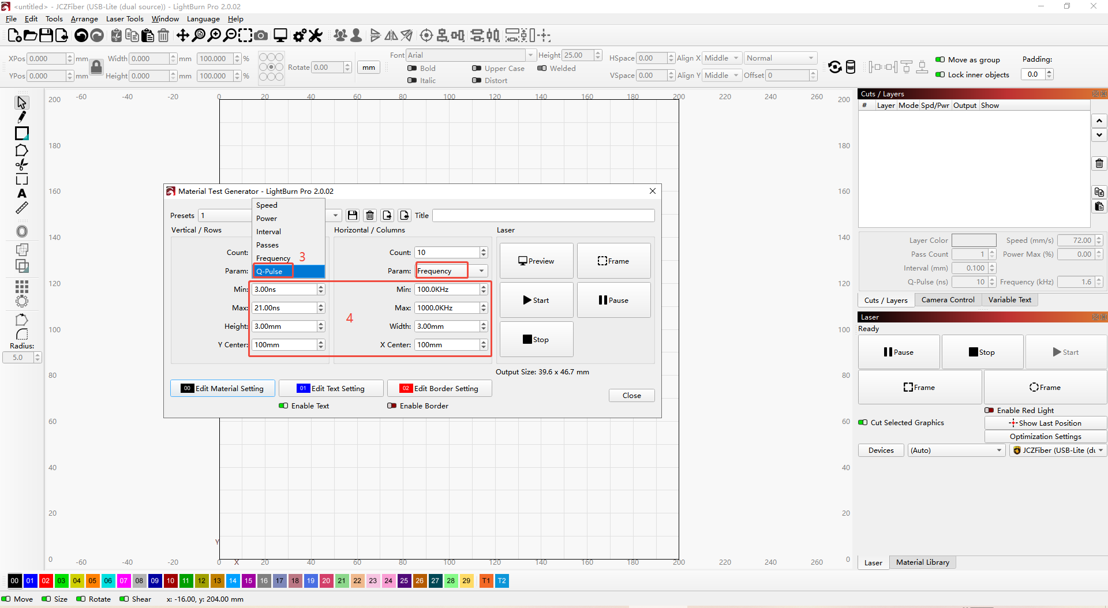This screenshot has width=1108, height=608.
Task: Select the Measure ruler tool
Action: [x=21, y=208]
